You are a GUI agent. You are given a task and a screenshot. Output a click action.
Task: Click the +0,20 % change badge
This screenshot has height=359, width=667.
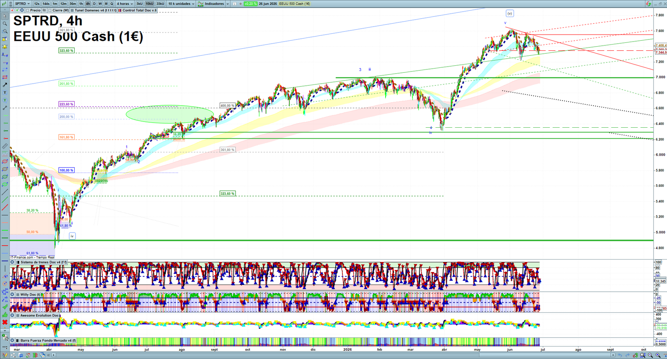250,4
